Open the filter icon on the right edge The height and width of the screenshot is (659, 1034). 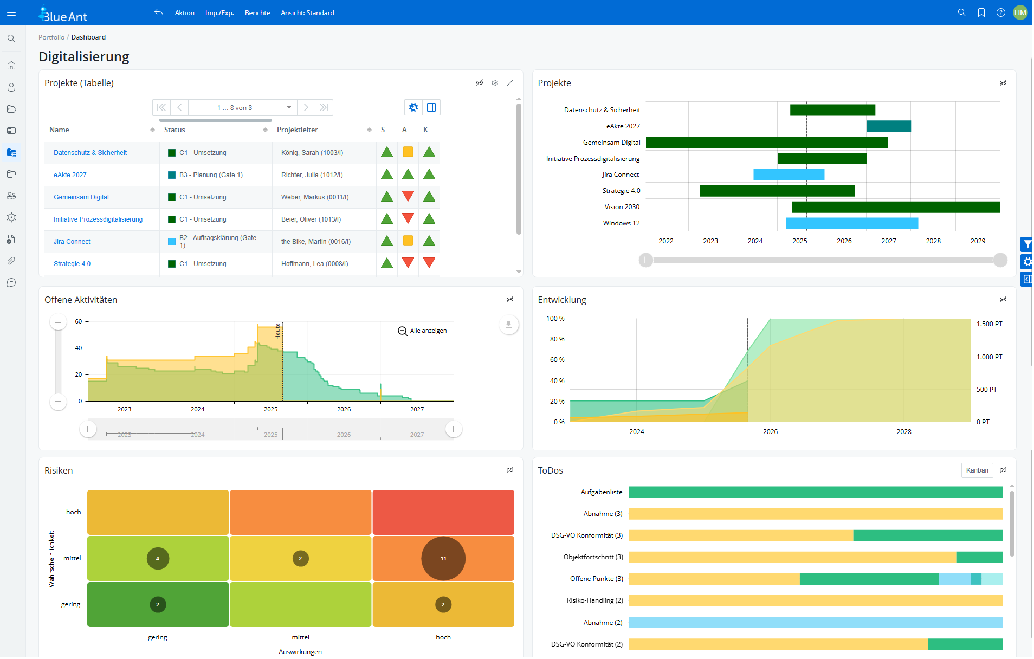pos(1027,244)
